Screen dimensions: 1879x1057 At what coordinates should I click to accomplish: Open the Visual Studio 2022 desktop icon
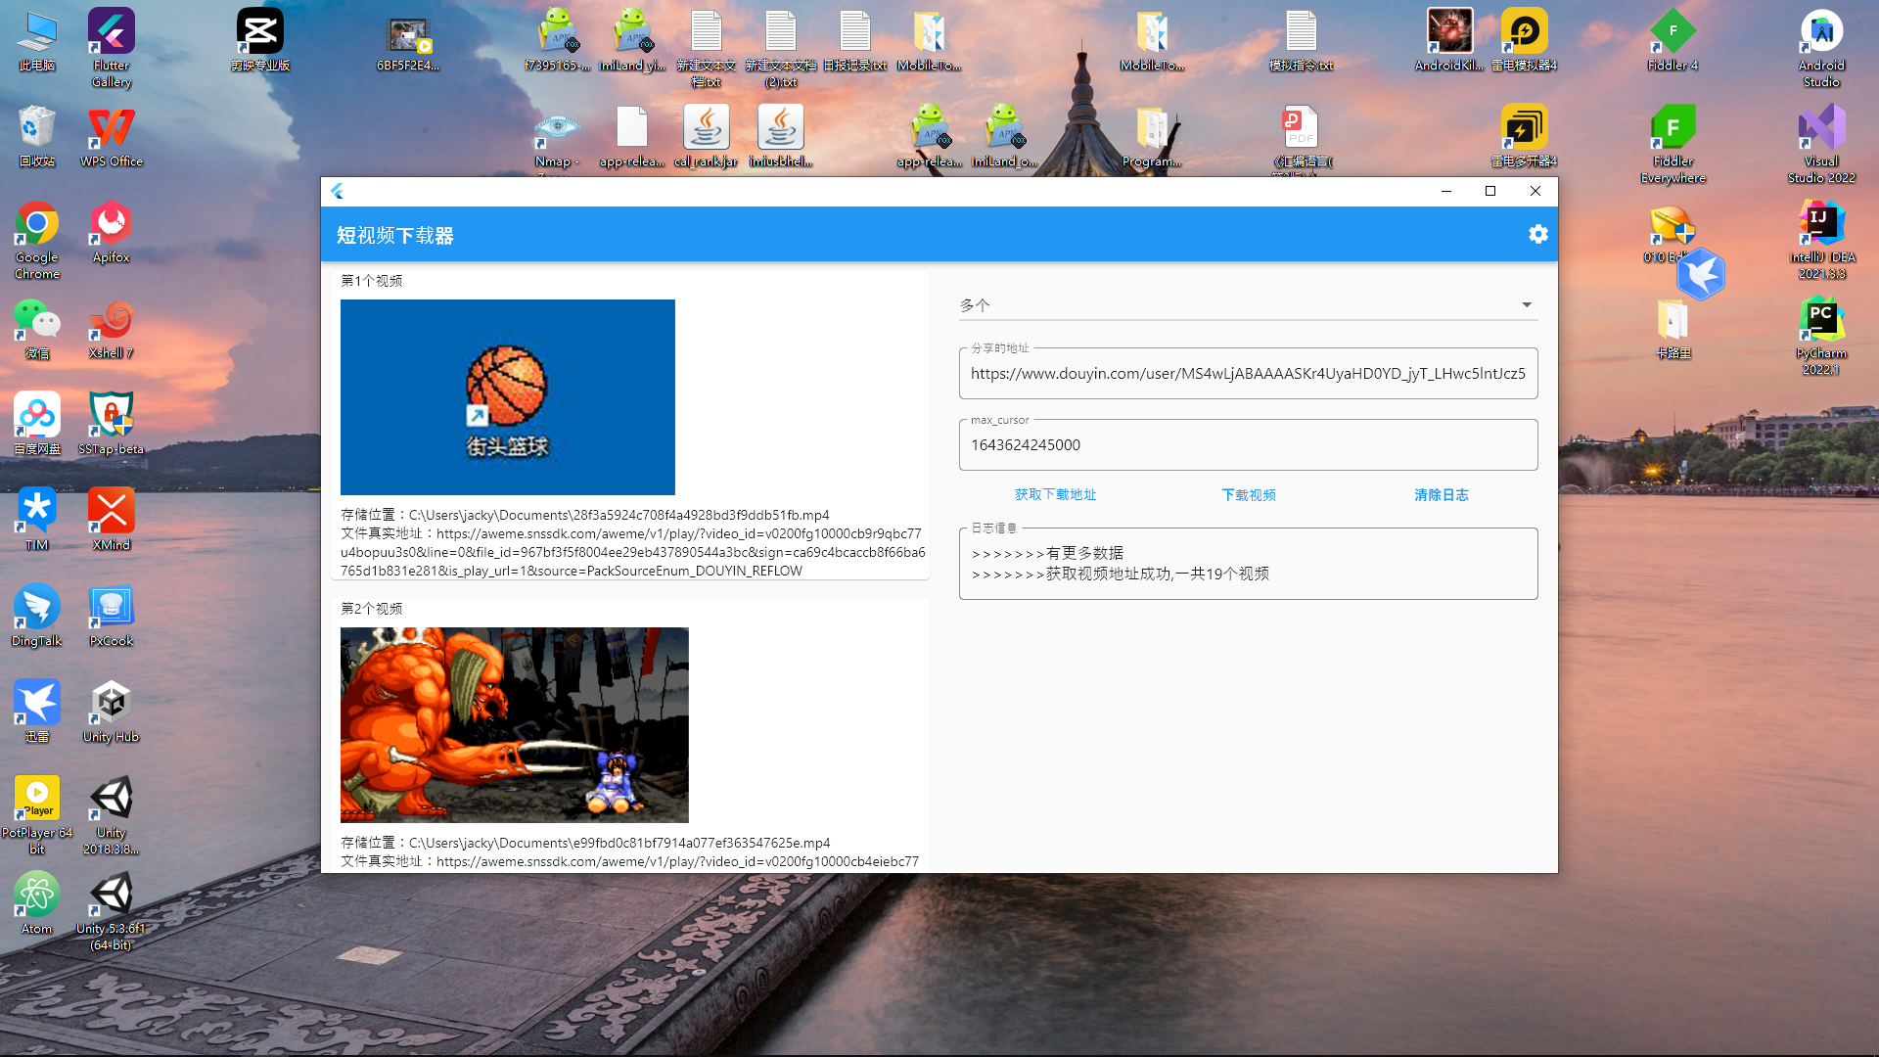tap(1820, 129)
